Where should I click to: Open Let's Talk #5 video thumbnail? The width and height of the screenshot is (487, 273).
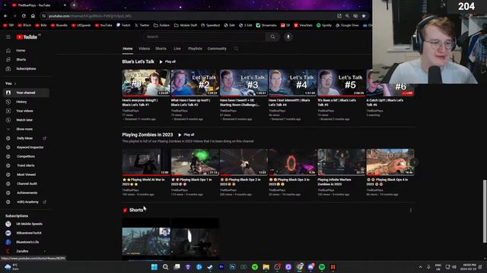pyautogui.click(x=342, y=83)
